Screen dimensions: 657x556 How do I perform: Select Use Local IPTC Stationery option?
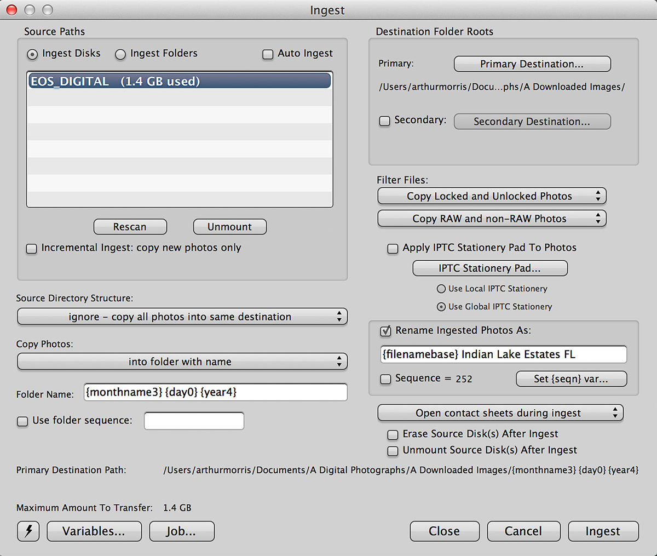441,289
